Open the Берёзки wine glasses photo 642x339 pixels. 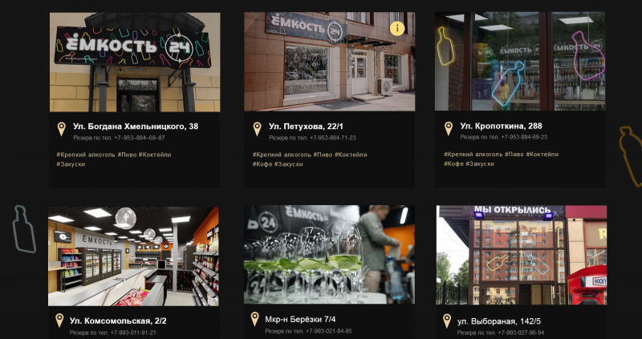(x=329, y=254)
